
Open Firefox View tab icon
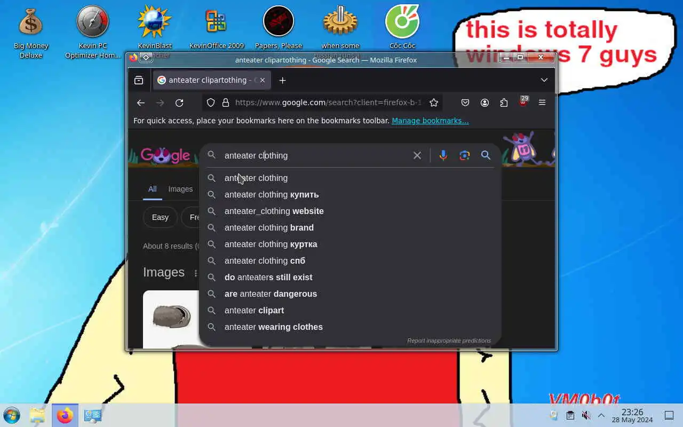[139, 80]
